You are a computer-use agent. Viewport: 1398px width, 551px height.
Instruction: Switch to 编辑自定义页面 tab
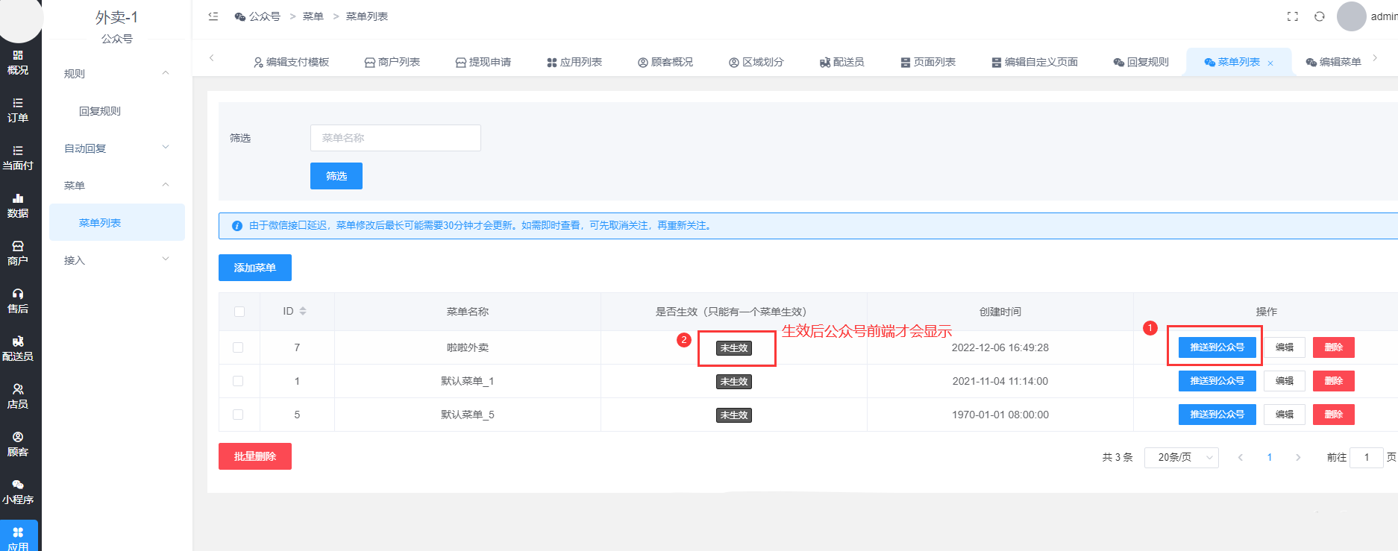pos(1035,62)
